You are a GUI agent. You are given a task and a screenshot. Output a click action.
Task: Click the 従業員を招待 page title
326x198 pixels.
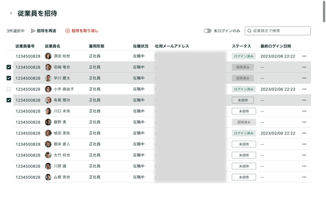coord(37,14)
